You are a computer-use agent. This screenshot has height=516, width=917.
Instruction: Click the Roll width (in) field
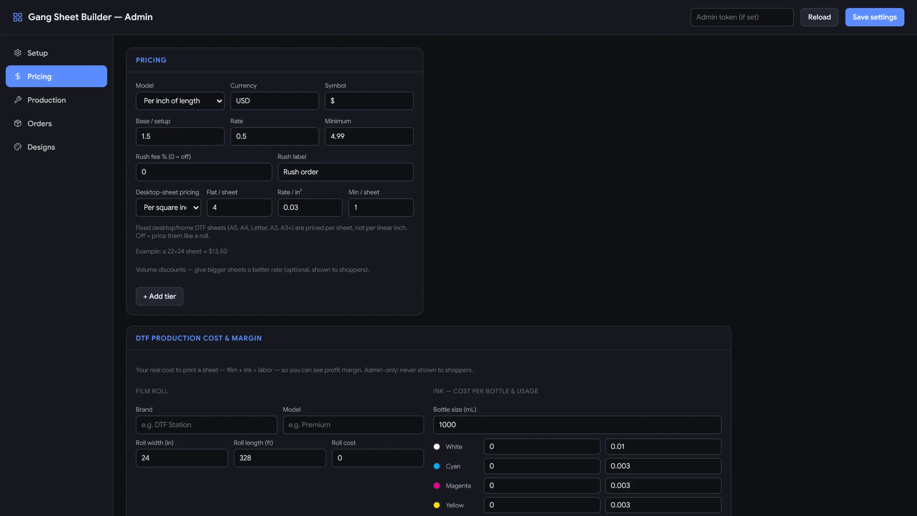tap(182, 458)
